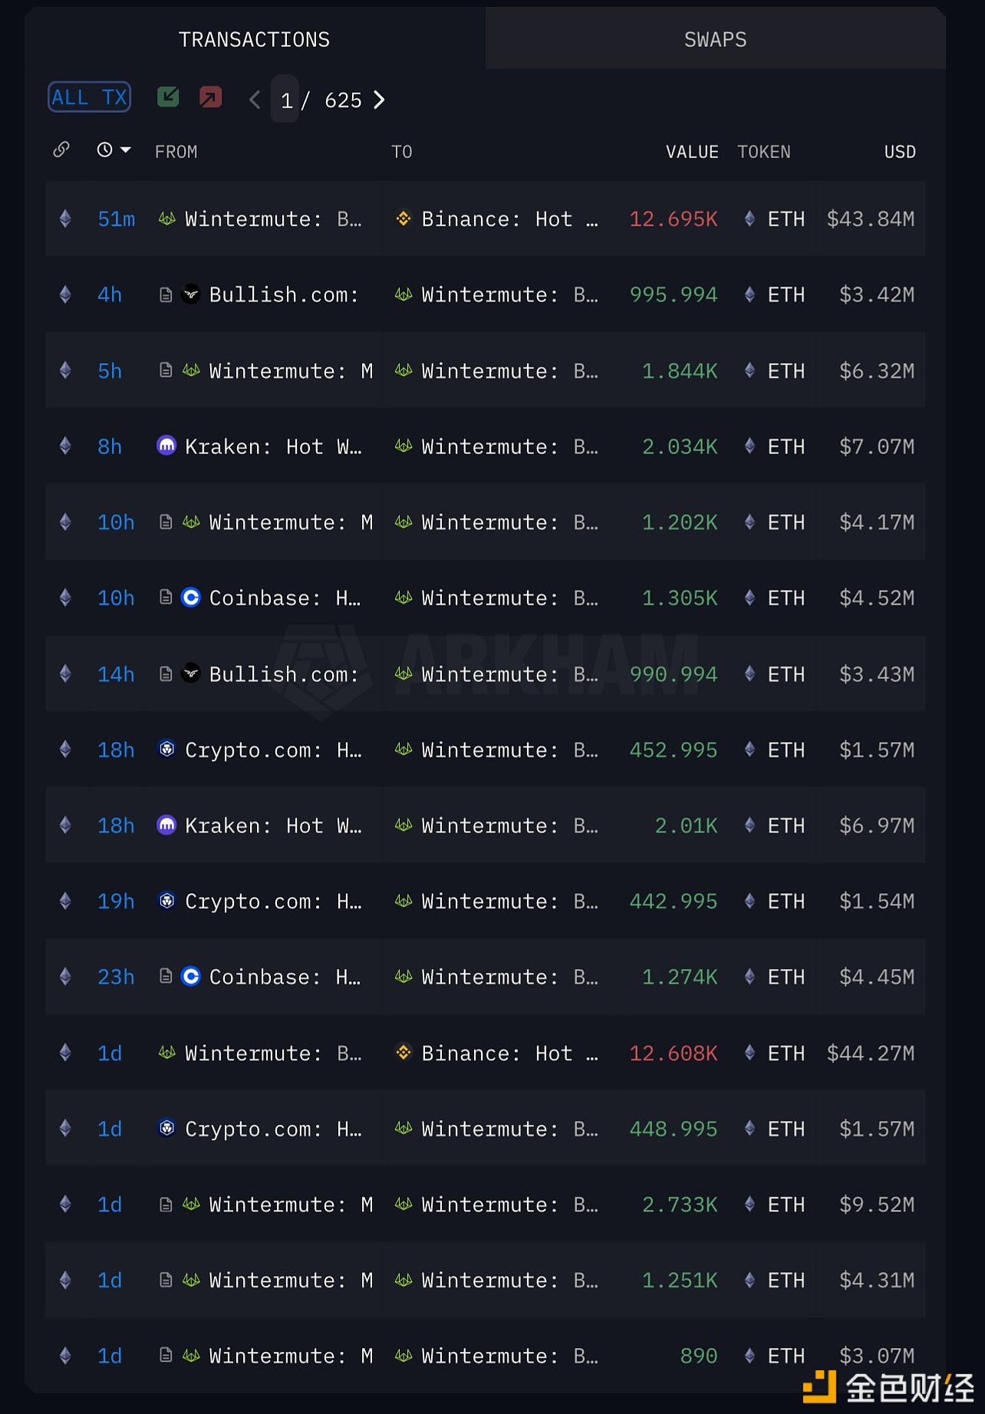Click Ethereum chain icon in 51m row

(65, 219)
